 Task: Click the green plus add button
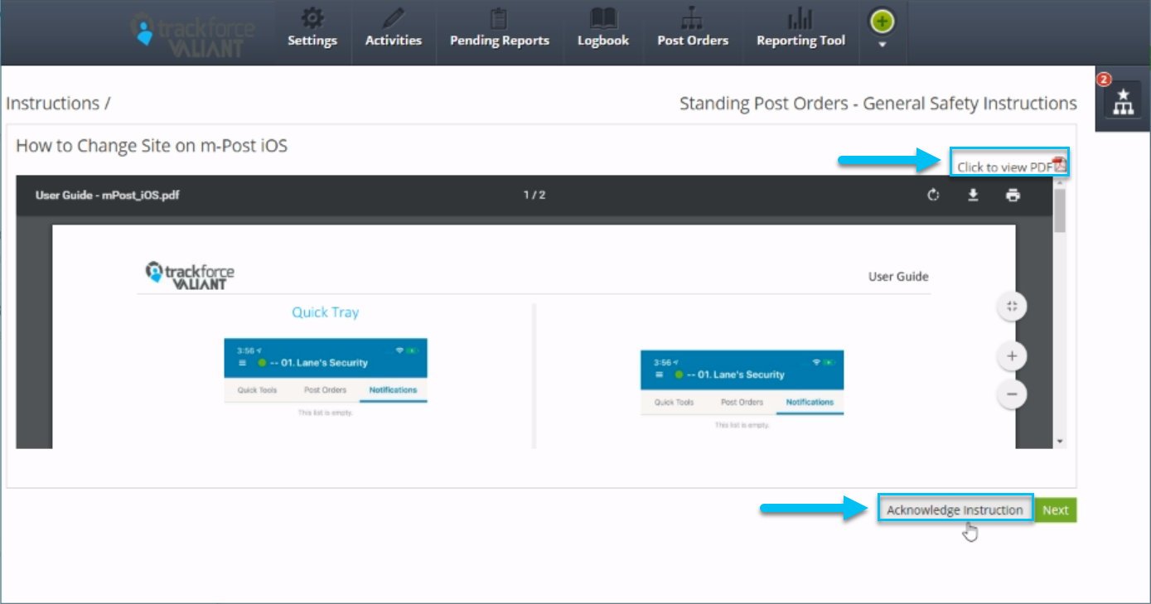[x=882, y=22]
